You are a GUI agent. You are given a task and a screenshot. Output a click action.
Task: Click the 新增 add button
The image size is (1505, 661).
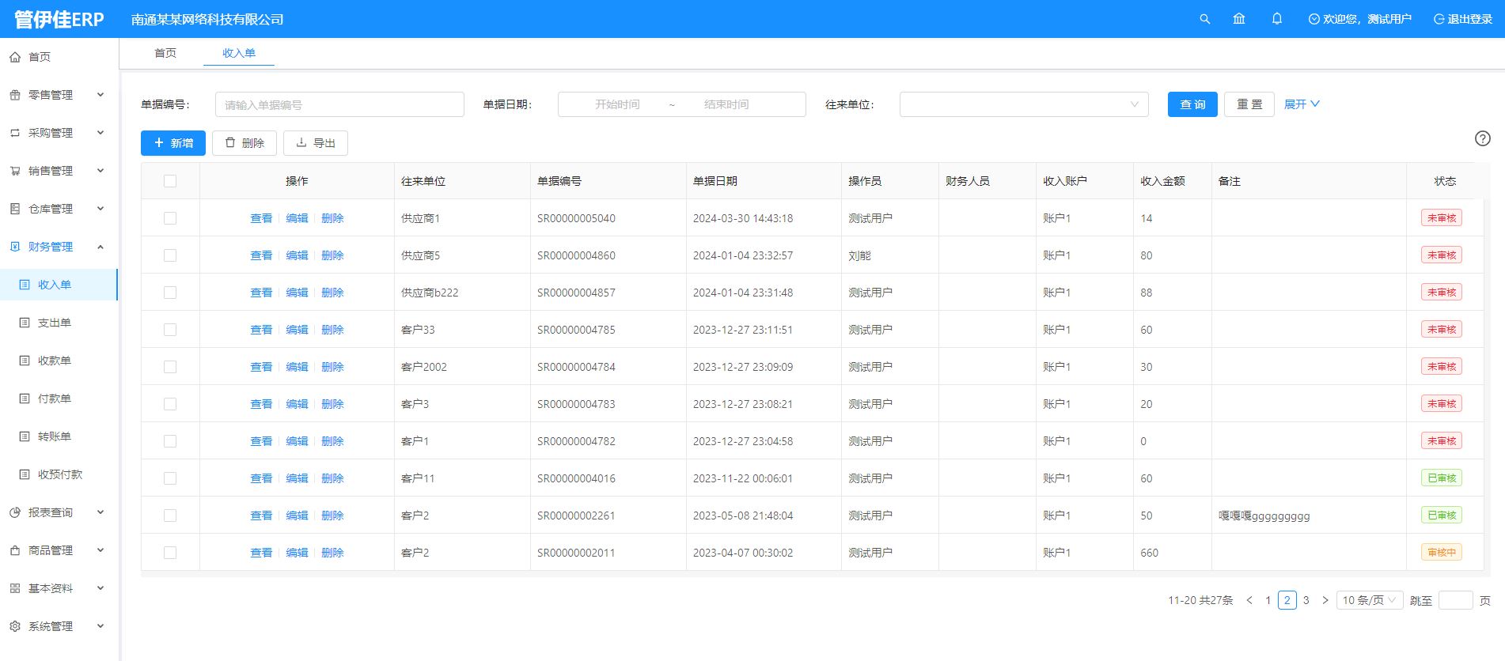pos(173,143)
